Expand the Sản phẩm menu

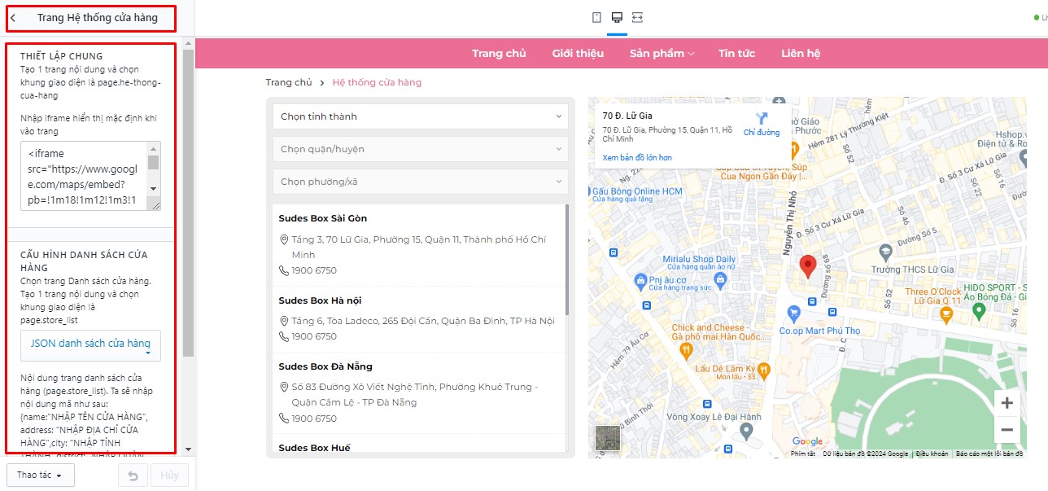coord(662,53)
